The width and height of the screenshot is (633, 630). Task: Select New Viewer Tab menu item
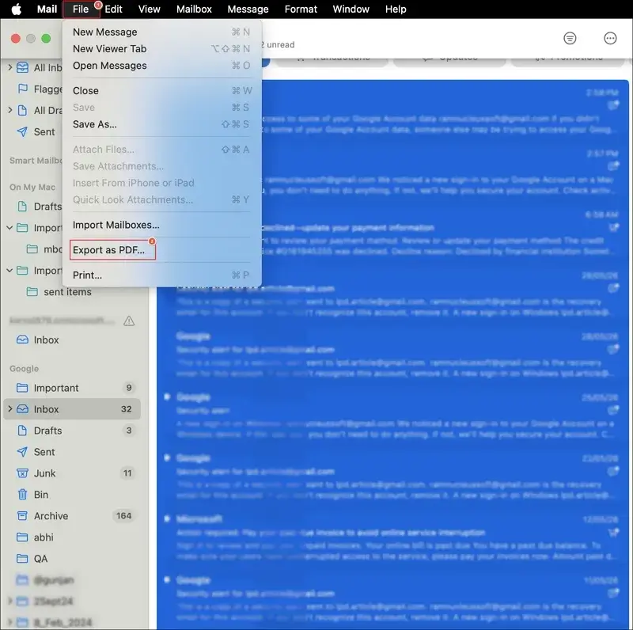coord(161,49)
